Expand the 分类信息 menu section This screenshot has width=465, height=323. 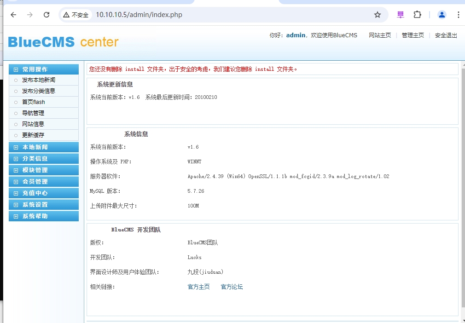[x=44, y=159]
